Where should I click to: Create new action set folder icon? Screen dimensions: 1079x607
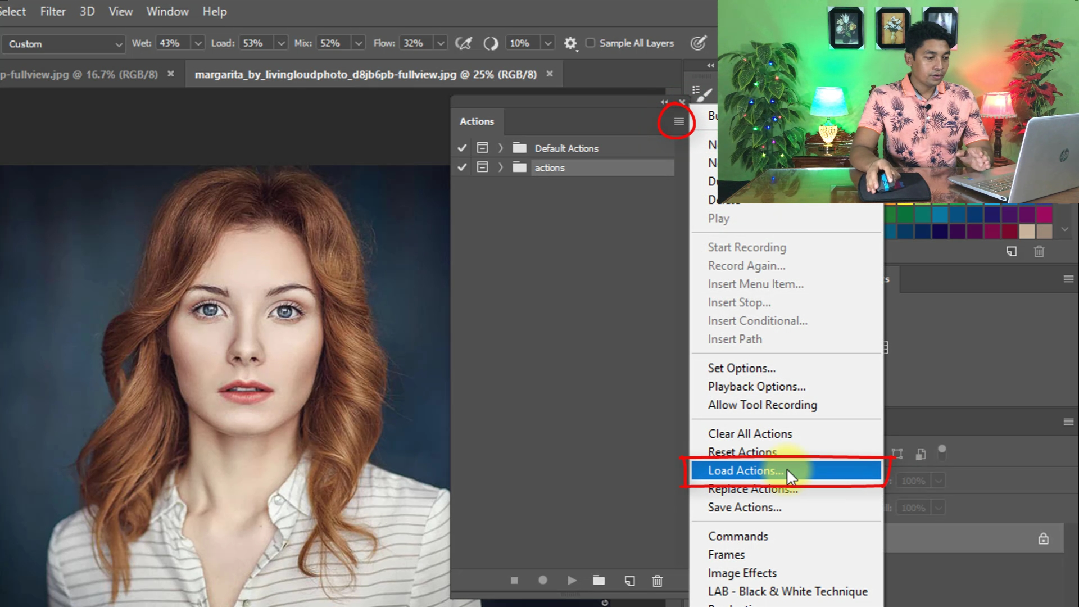click(x=599, y=581)
